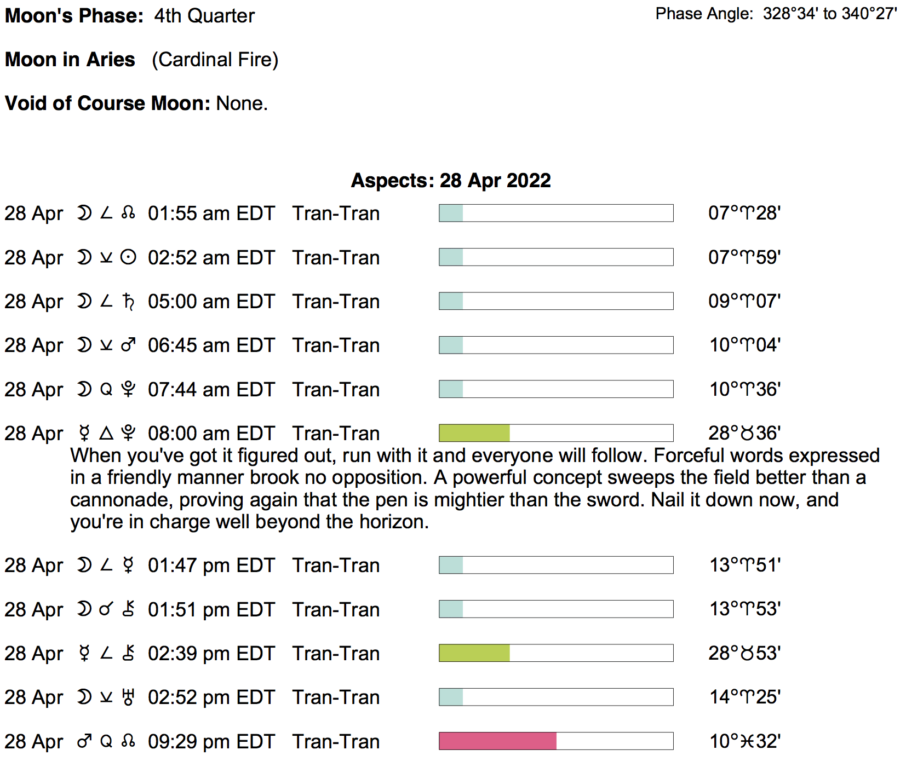The height and width of the screenshot is (773, 906).
Task: Click the pink progress bar for 09:29 pm aspect
Action: pos(497,741)
